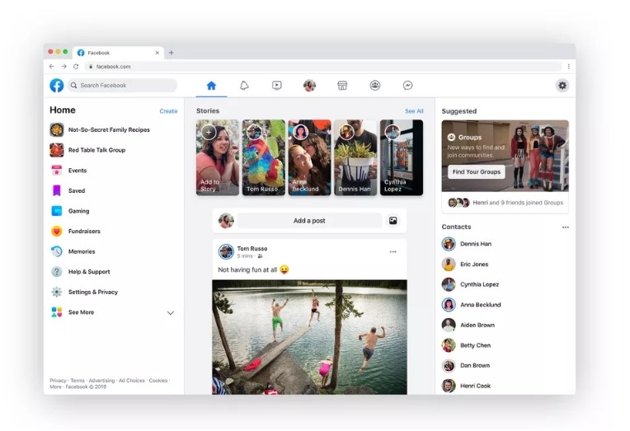Viewport: 630px width, 431px height.
Task: Open the Messenger icon
Action: (x=407, y=85)
